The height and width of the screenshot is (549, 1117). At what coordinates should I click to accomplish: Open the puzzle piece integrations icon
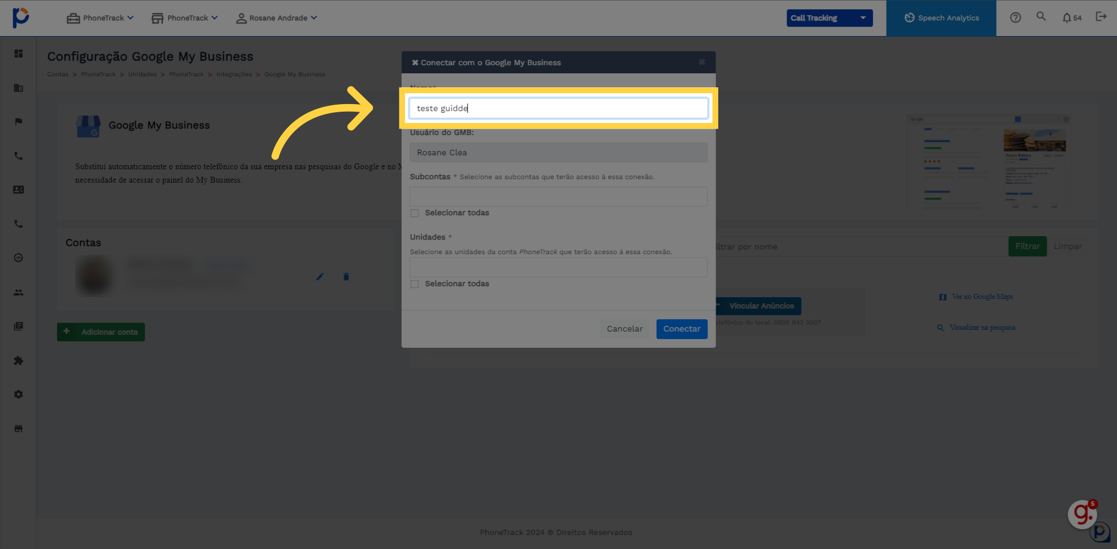[x=19, y=361]
